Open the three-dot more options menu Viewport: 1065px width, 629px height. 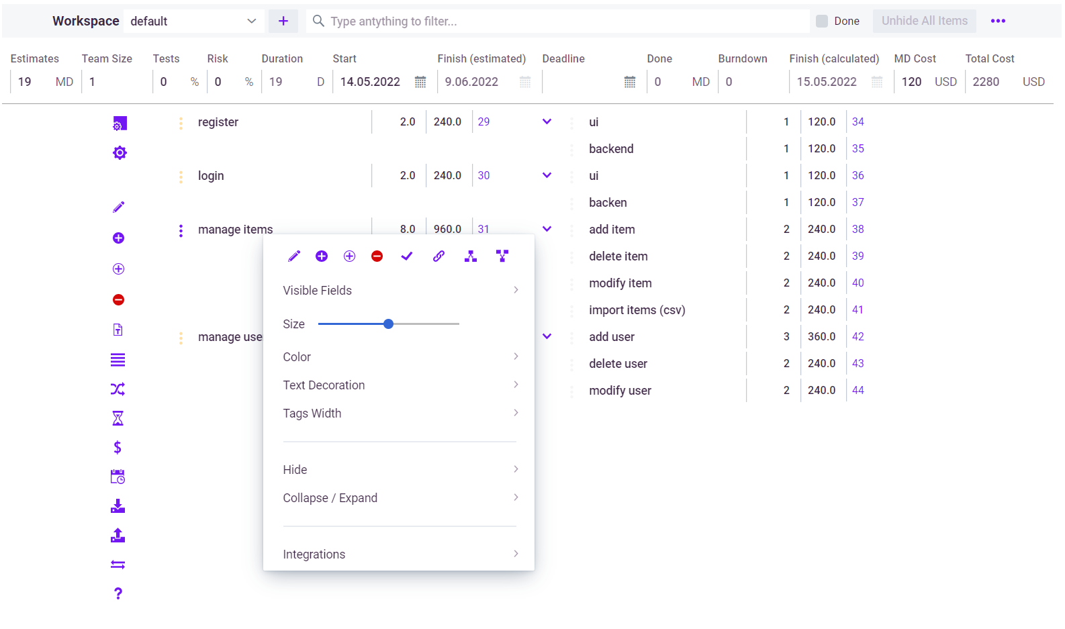pos(998,21)
